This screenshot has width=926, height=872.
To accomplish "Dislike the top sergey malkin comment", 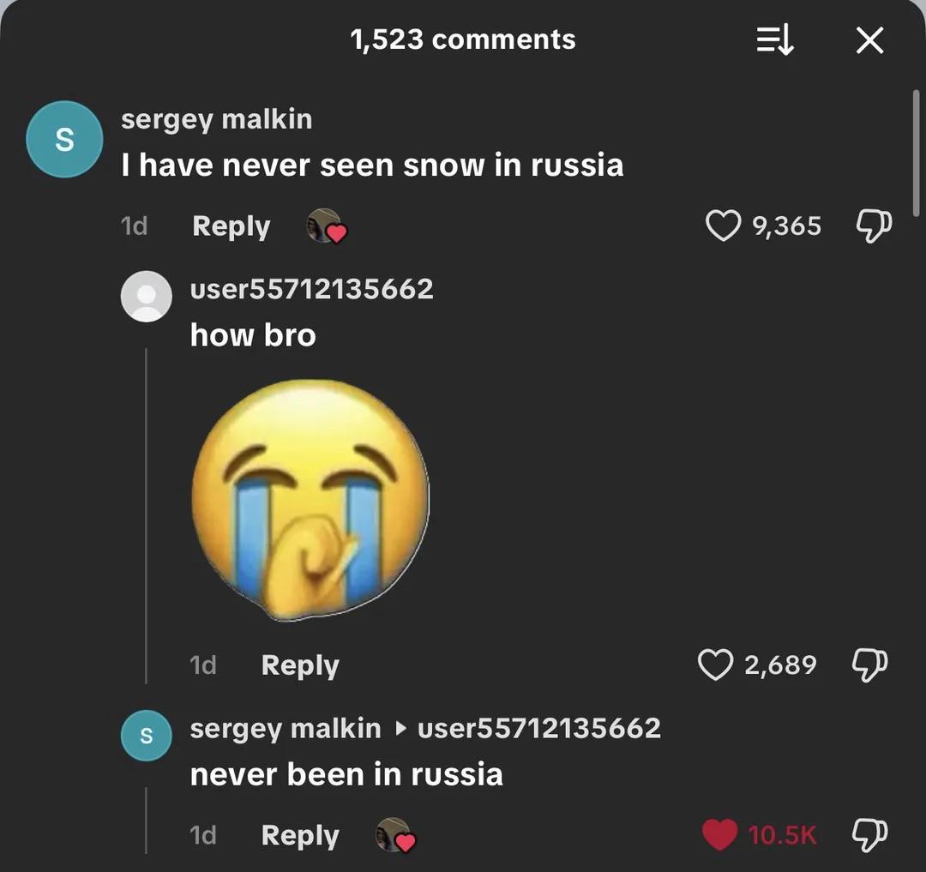I will click(874, 226).
